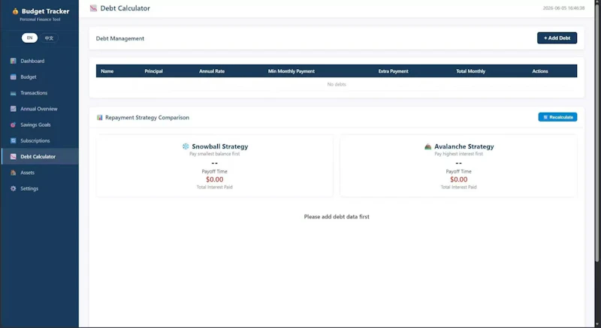Click the Debt Management heading
The height and width of the screenshot is (328, 601).
(120, 38)
